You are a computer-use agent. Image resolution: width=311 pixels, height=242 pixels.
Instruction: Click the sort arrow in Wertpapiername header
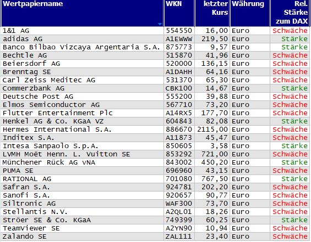point(160,24)
